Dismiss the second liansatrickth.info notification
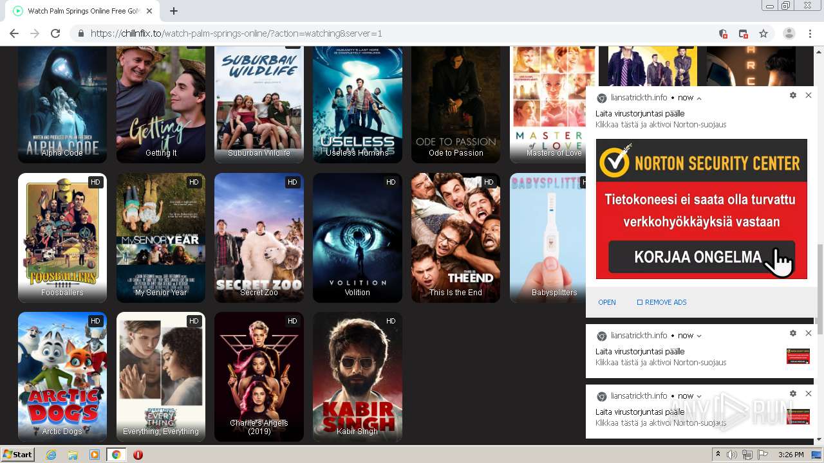 [809, 333]
